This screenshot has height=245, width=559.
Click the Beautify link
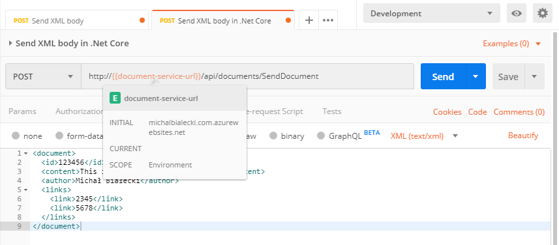(x=523, y=136)
